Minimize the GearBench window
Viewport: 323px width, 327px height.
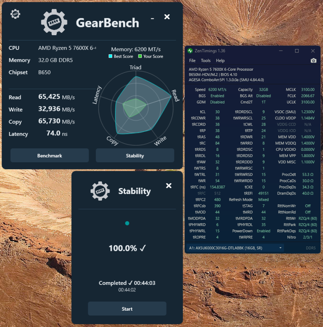tap(153, 18)
